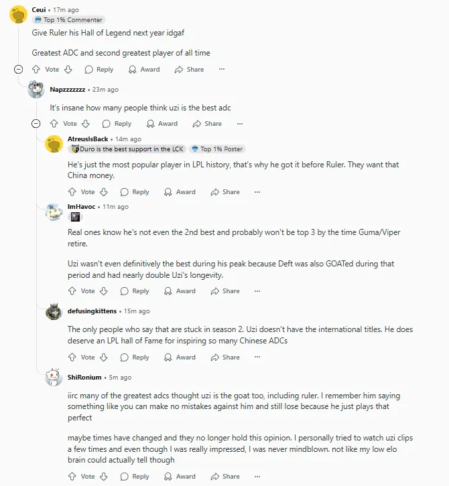Open more options for Ceui's comment

click(x=222, y=70)
